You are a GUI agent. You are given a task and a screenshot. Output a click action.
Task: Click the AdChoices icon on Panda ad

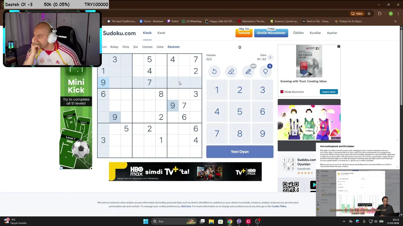pos(339,46)
